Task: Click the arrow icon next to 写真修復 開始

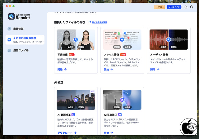Action: (x=65, y=69)
